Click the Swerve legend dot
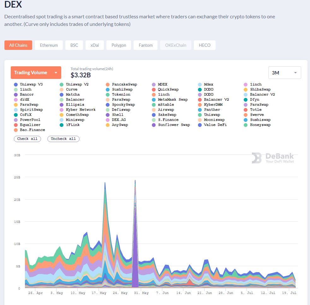Image resolution: width=310 pixels, height=305 pixels. pos(246,115)
